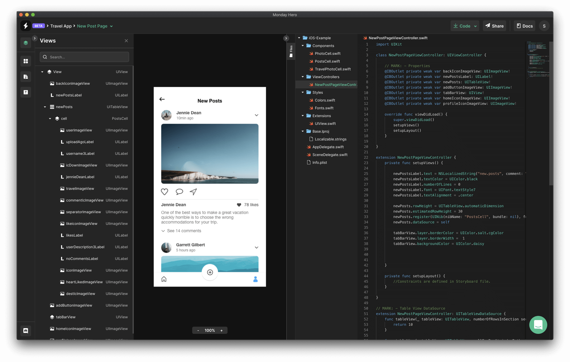Viewport: 570px width, 362px height.
Task: Click the Monday Hero lightning logo
Action: tap(26, 26)
